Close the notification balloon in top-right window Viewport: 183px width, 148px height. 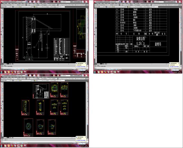(179, 63)
